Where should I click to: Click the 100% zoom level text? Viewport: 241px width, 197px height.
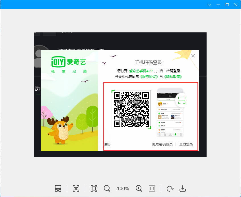click(123, 188)
